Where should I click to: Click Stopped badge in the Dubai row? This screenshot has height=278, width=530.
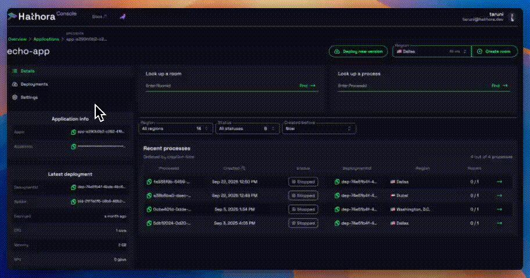303,196
